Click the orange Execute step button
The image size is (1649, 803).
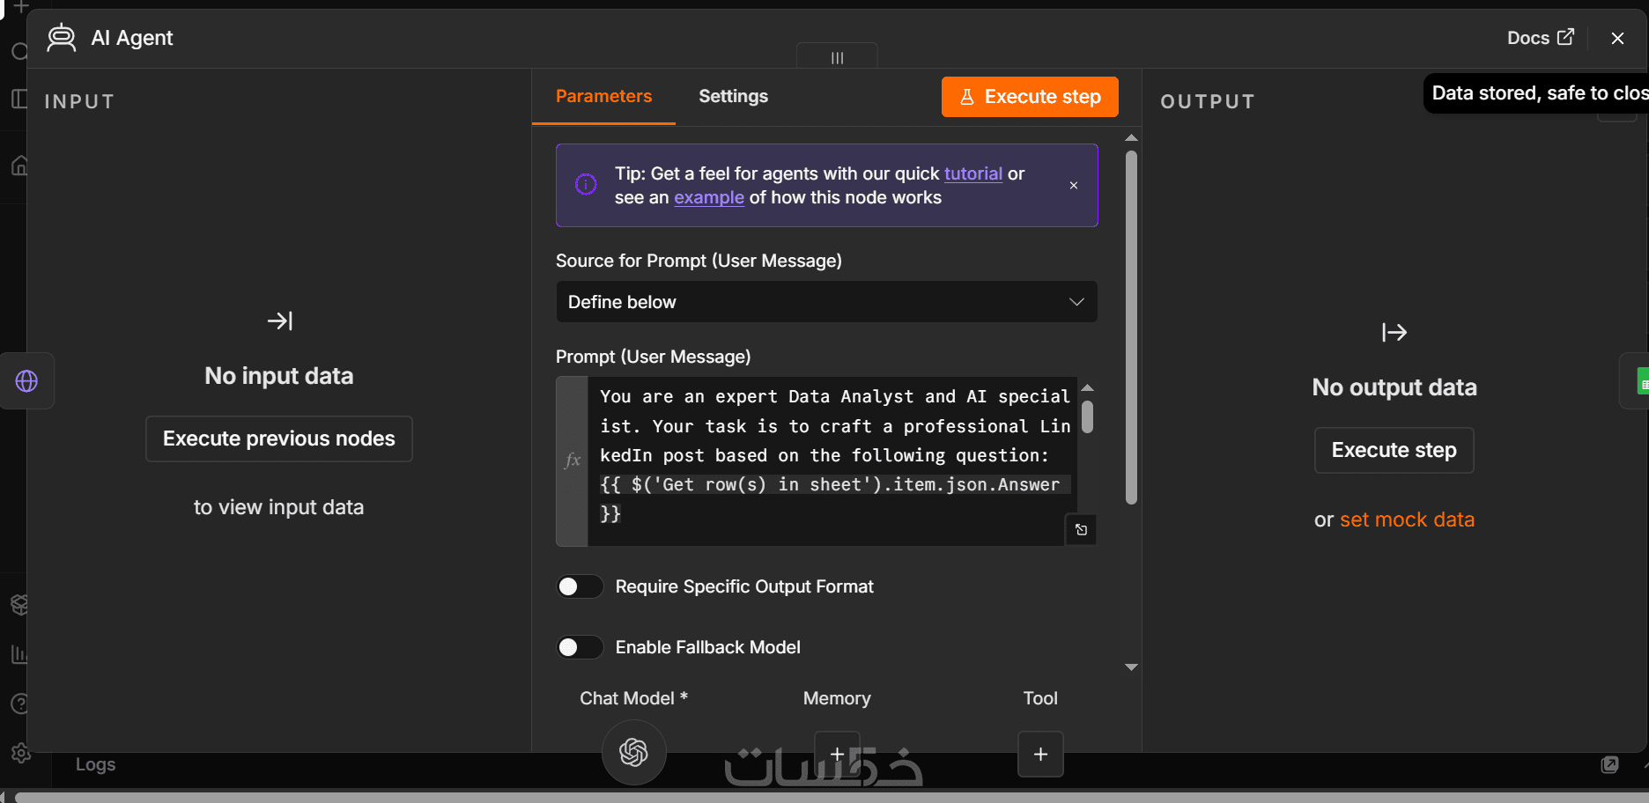(x=1030, y=97)
